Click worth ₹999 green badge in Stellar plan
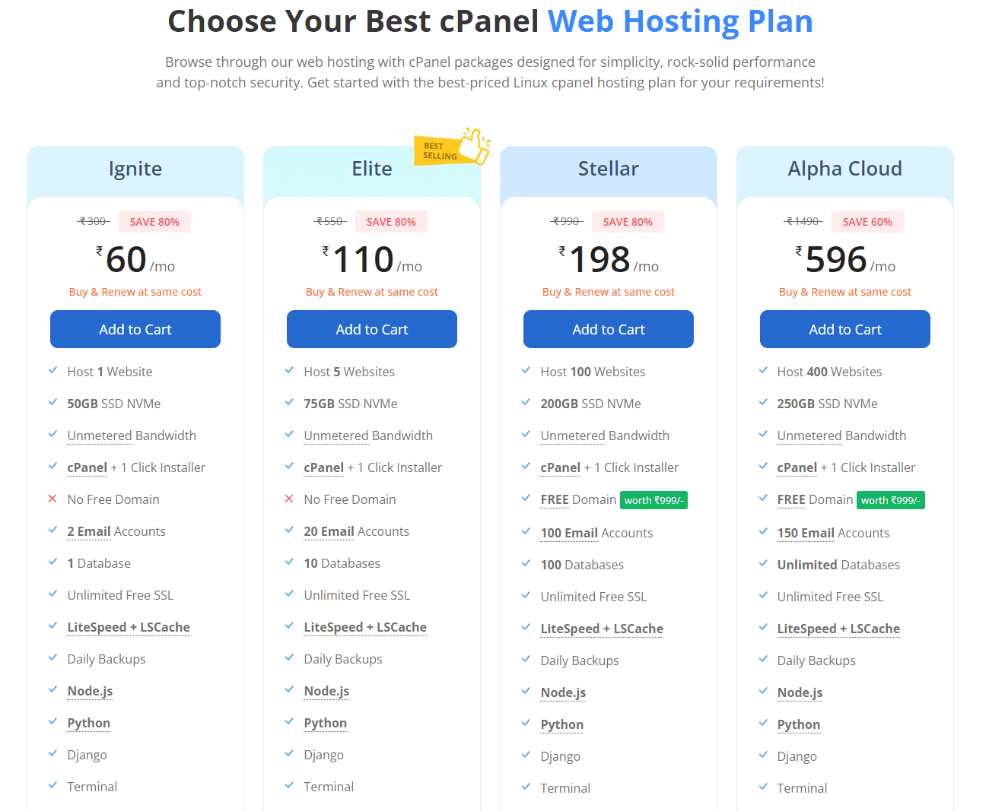Viewport: 989px width, 811px height. click(654, 500)
